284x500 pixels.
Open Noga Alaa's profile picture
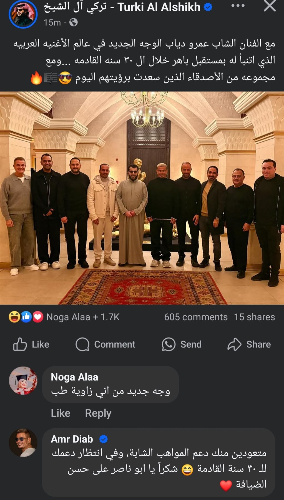click(x=23, y=380)
